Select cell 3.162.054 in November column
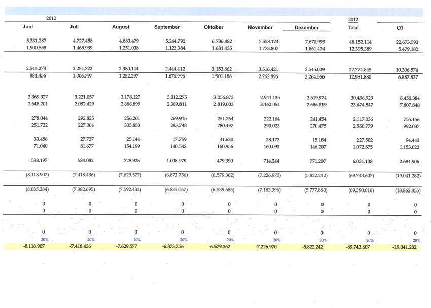 pos(270,104)
